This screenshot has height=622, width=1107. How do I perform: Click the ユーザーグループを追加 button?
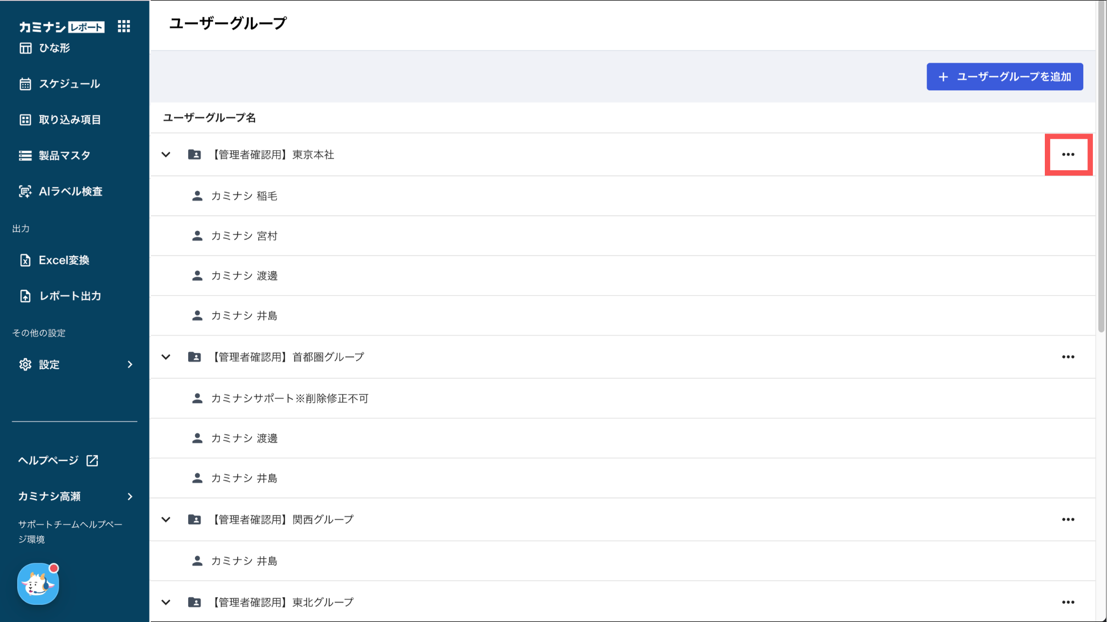click(1005, 77)
